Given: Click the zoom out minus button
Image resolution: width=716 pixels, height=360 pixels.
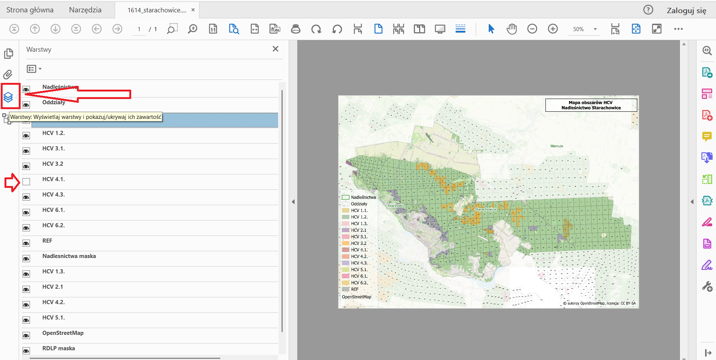Looking at the screenshot, I should click(532, 29).
